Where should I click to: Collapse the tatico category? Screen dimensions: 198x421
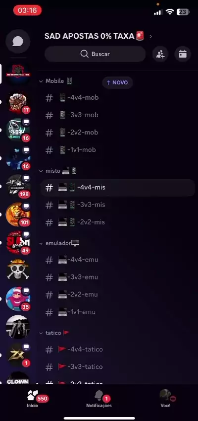point(54,333)
